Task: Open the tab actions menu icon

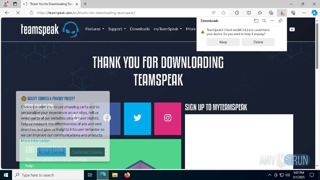Action: (15, 4)
